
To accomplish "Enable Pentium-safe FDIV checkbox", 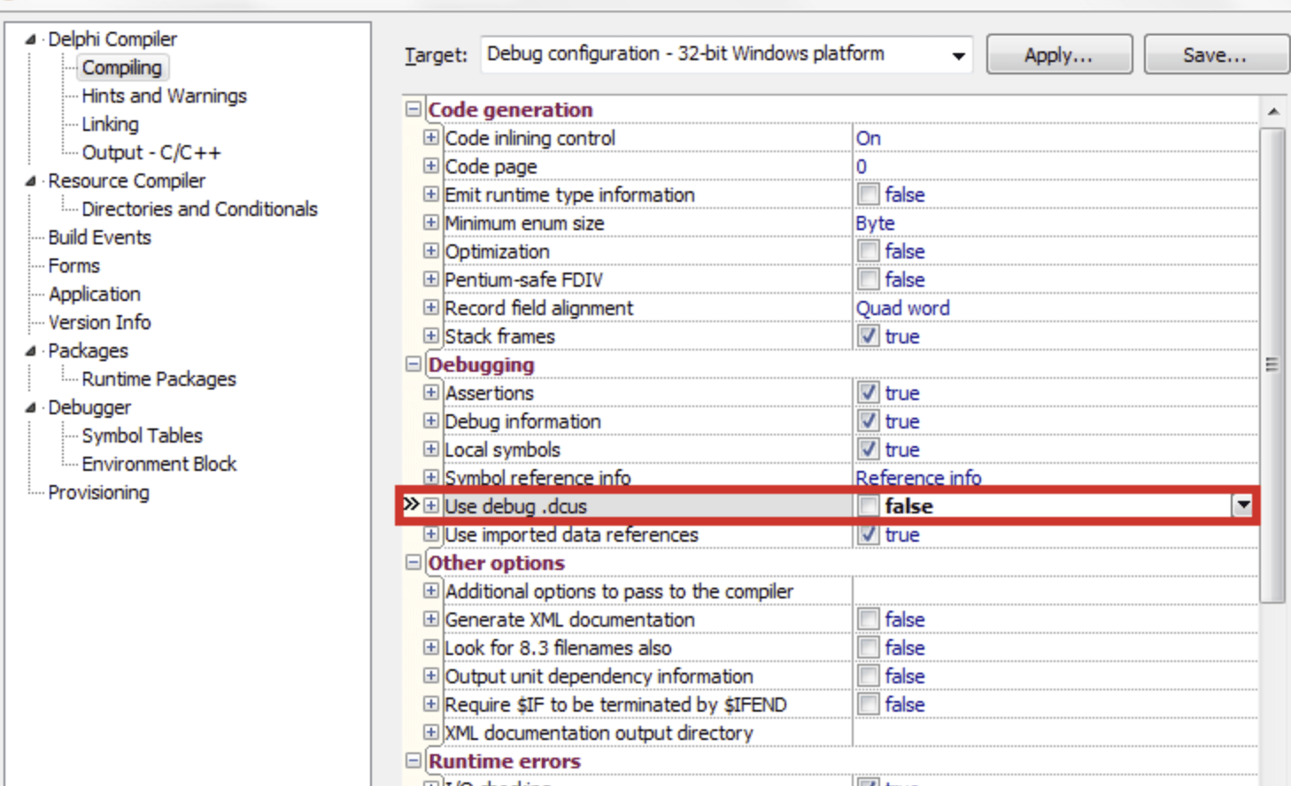I will [868, 279].
